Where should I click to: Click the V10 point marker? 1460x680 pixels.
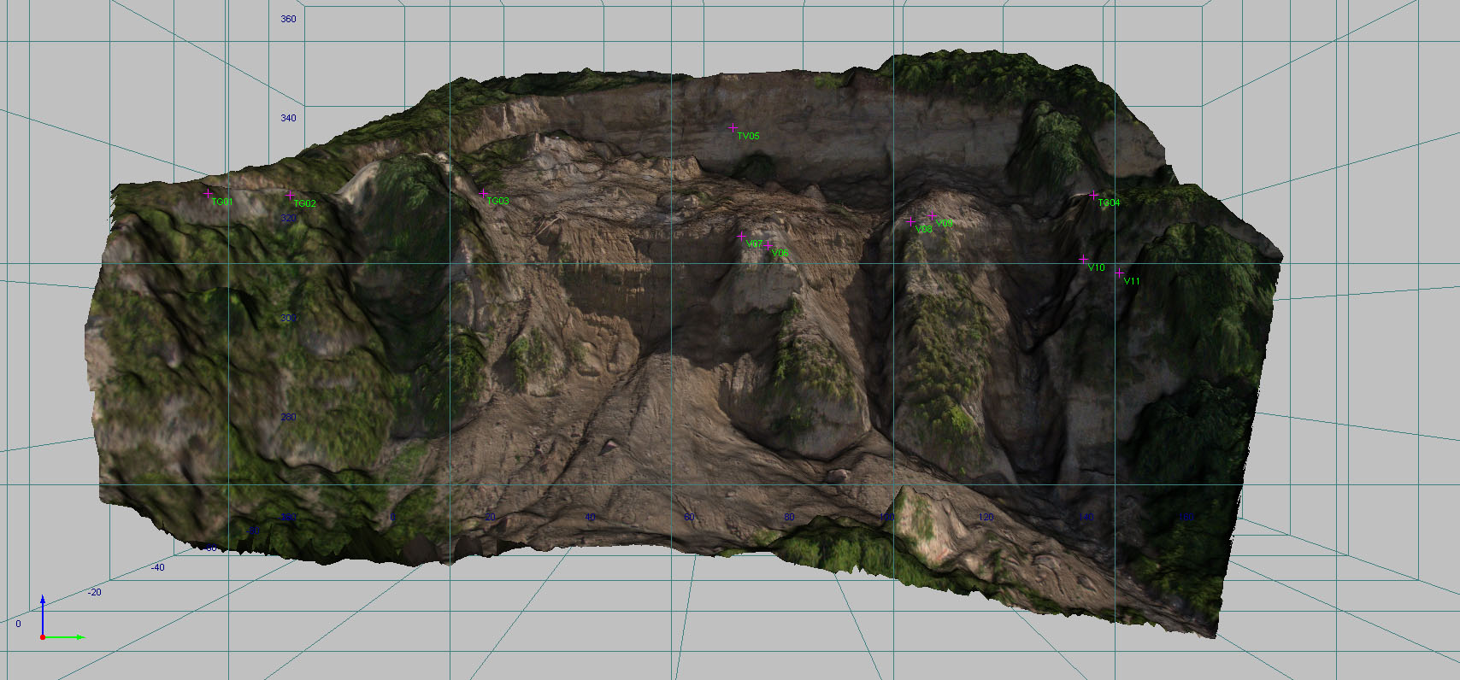1083,259
